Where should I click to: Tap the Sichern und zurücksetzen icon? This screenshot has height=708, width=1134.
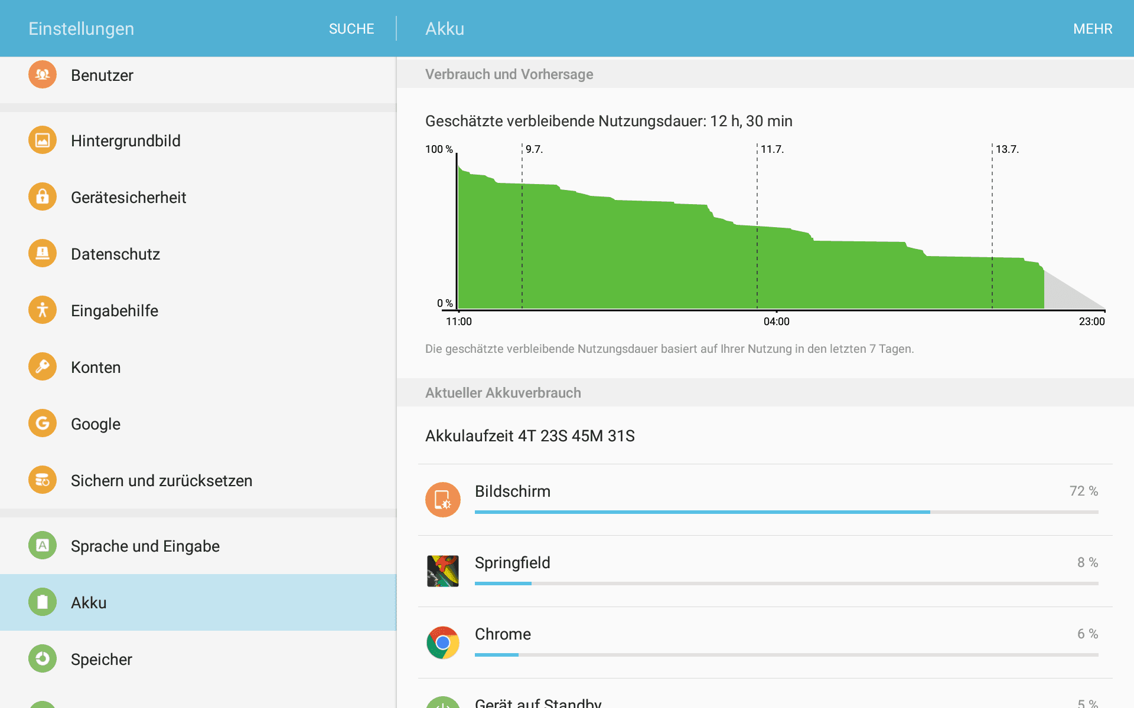43,480
